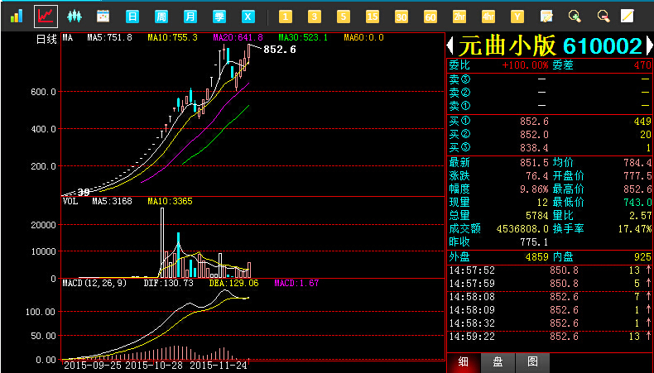Switch to candlestick chart view icon
Image resolution: width=654 pixels, height=373 pixels.
tap(75, 16)
